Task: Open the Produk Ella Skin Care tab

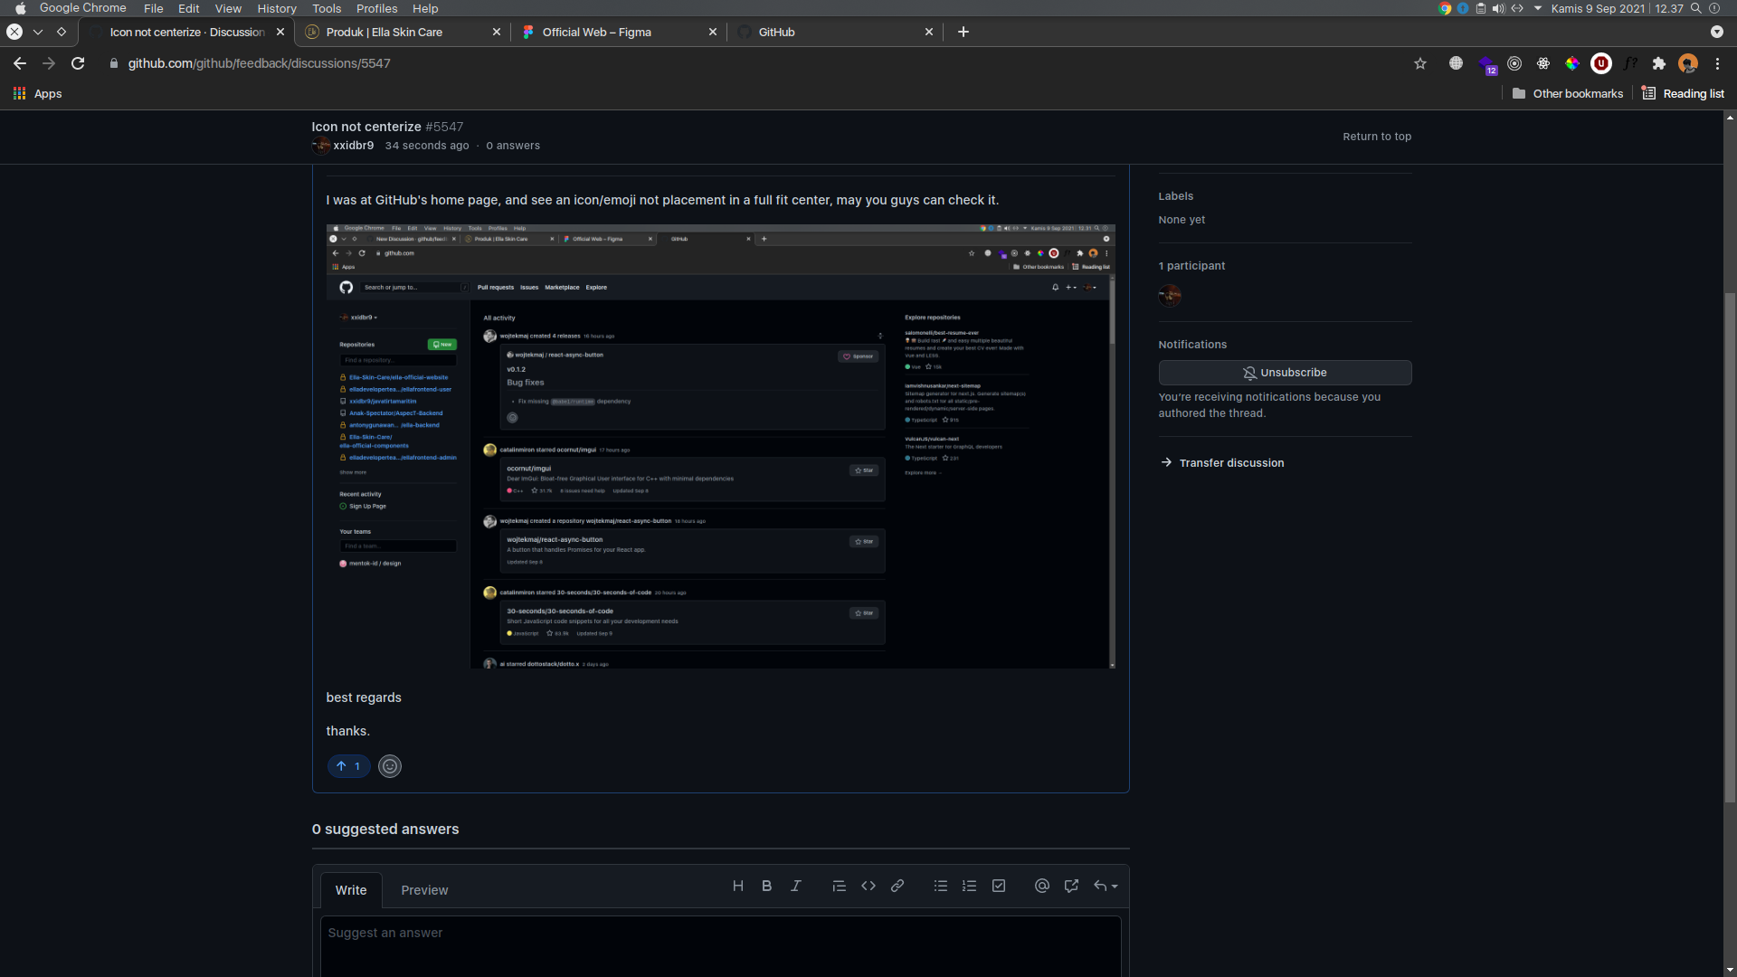Action: (384, 32)
